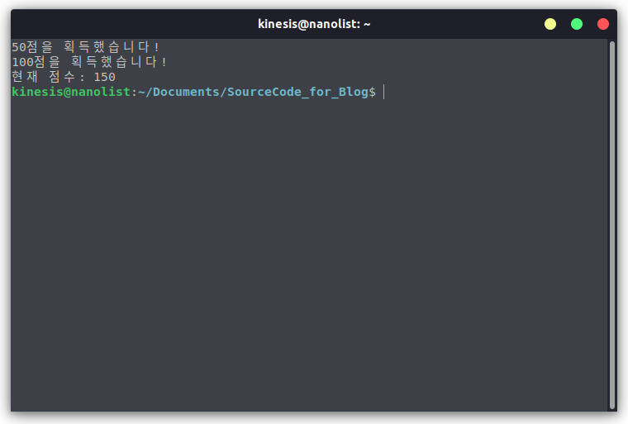Click the 100점 text on second line
Screen dimensions: 628x424
tap(28, 62)
